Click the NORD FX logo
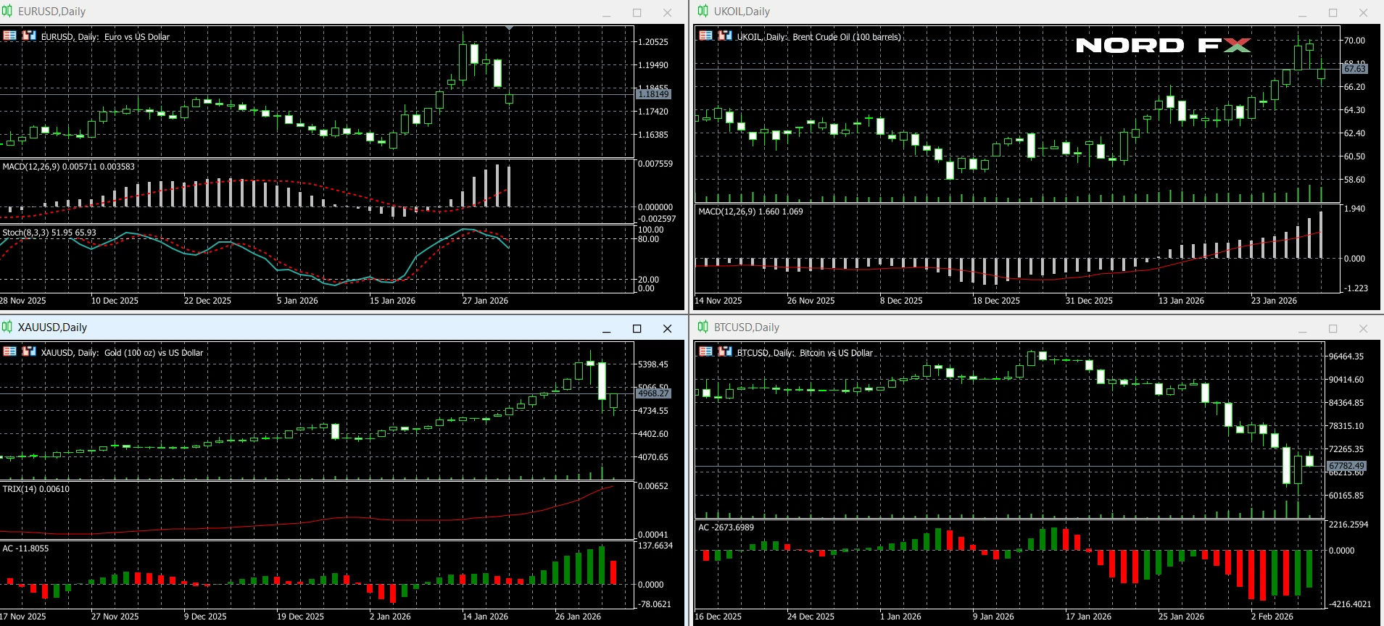This screenshot has width=1384, height=626. coord(1163,46)
